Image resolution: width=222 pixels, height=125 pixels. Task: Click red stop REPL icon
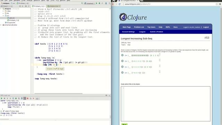[x=28, y=98]
